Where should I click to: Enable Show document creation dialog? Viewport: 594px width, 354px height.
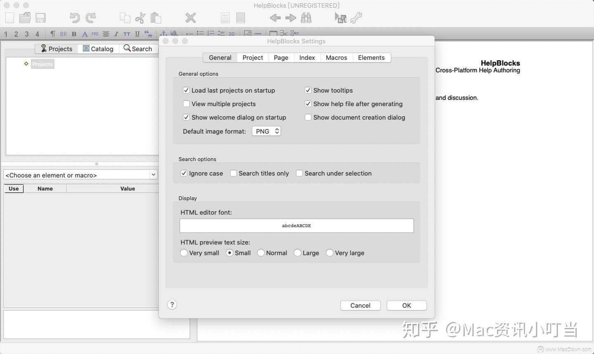[308, 117]
